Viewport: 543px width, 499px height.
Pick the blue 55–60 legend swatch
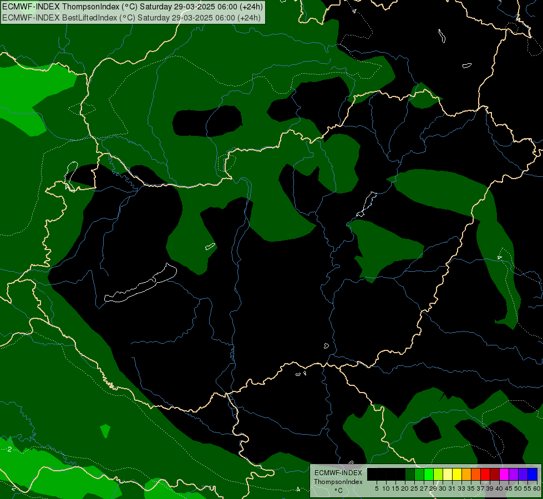(532, 474)
